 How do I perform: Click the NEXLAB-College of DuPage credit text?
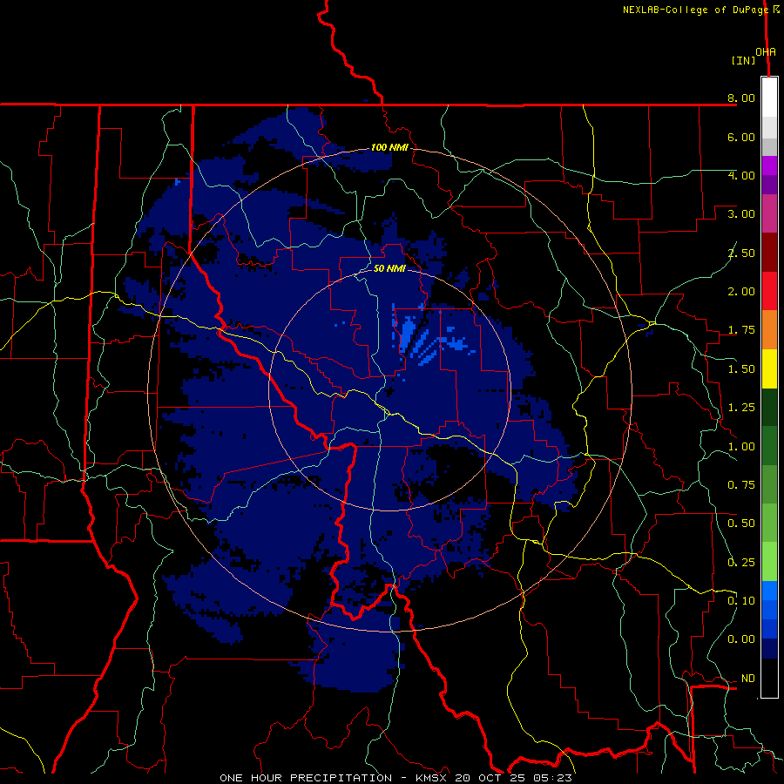pyautogui.click(x=696, y=10)
